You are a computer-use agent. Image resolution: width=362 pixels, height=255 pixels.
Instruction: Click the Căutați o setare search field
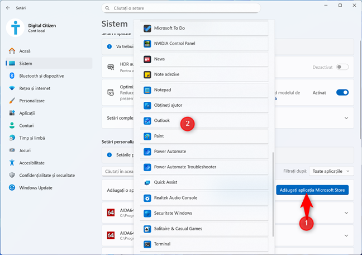(x=182, y=8)
